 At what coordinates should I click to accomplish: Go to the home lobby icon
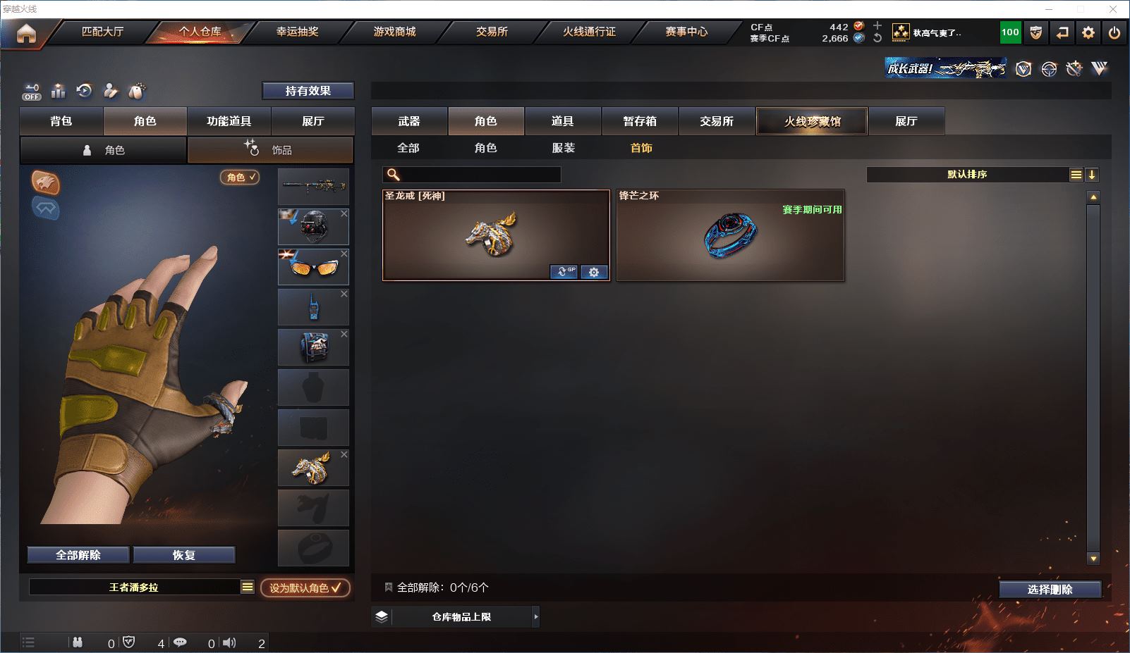click(26, 33)
